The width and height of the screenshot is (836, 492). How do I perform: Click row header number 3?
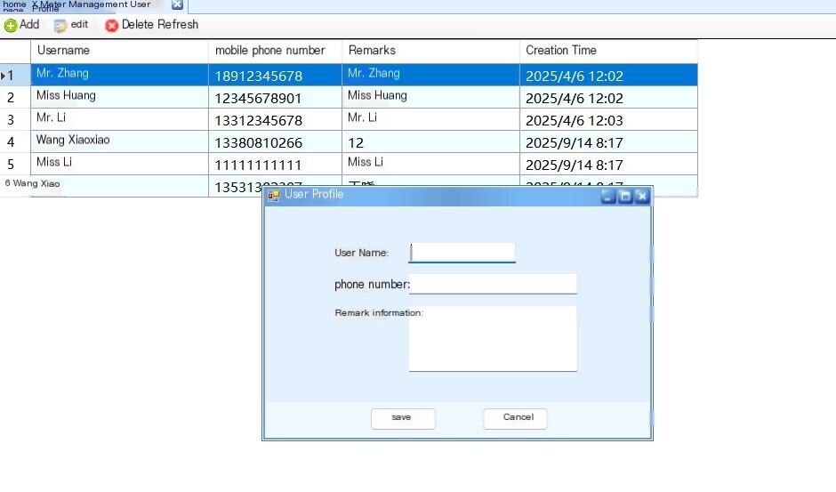pos(15,119)
